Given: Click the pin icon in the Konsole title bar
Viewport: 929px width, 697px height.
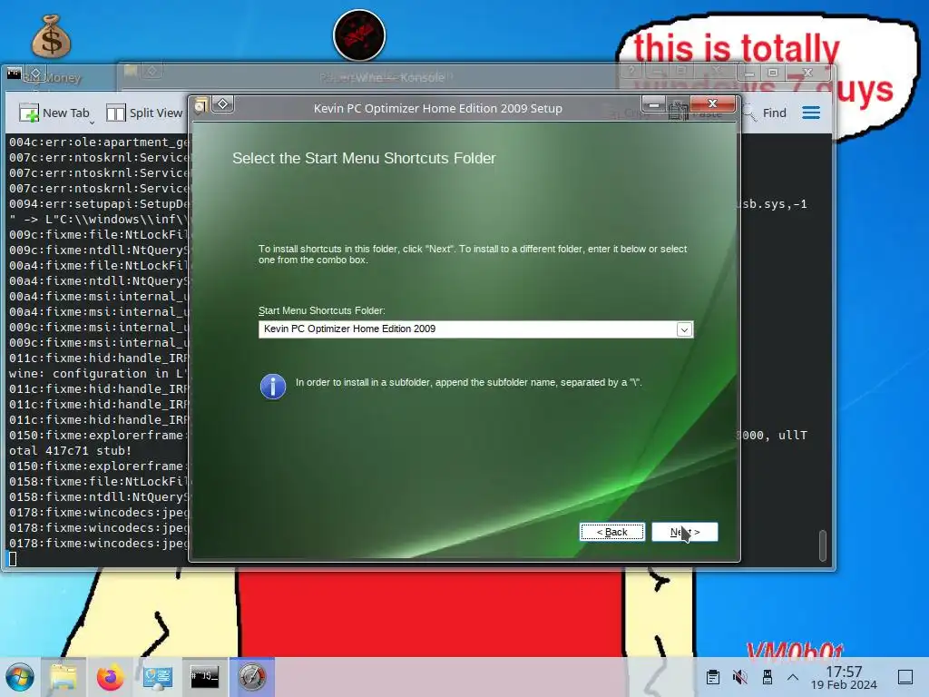Looking at the screenshot, I should (x=35, y=74).
